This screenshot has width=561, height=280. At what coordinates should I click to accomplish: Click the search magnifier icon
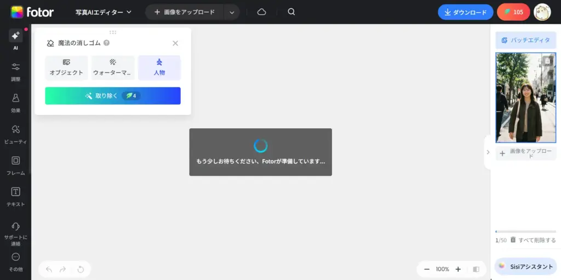click(x=291, y=12)
